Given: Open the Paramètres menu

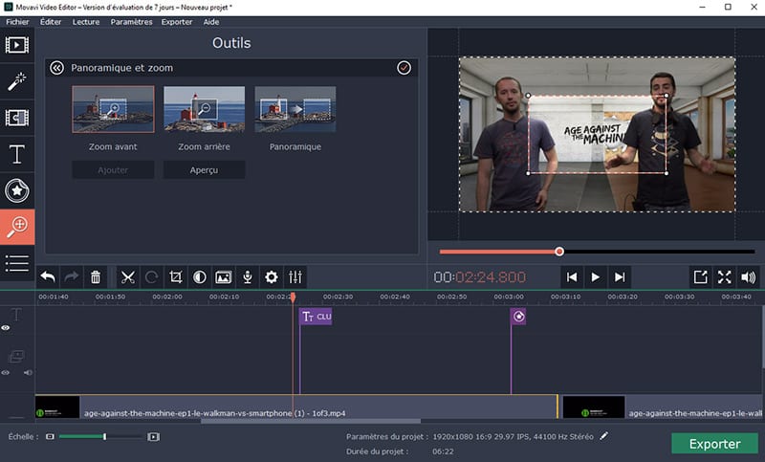Looking at the screenshot, I should [x=130, y=21].
